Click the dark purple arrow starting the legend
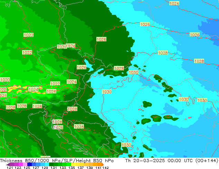Viewport: 219px width, 169px height. (x=8, y=165)
